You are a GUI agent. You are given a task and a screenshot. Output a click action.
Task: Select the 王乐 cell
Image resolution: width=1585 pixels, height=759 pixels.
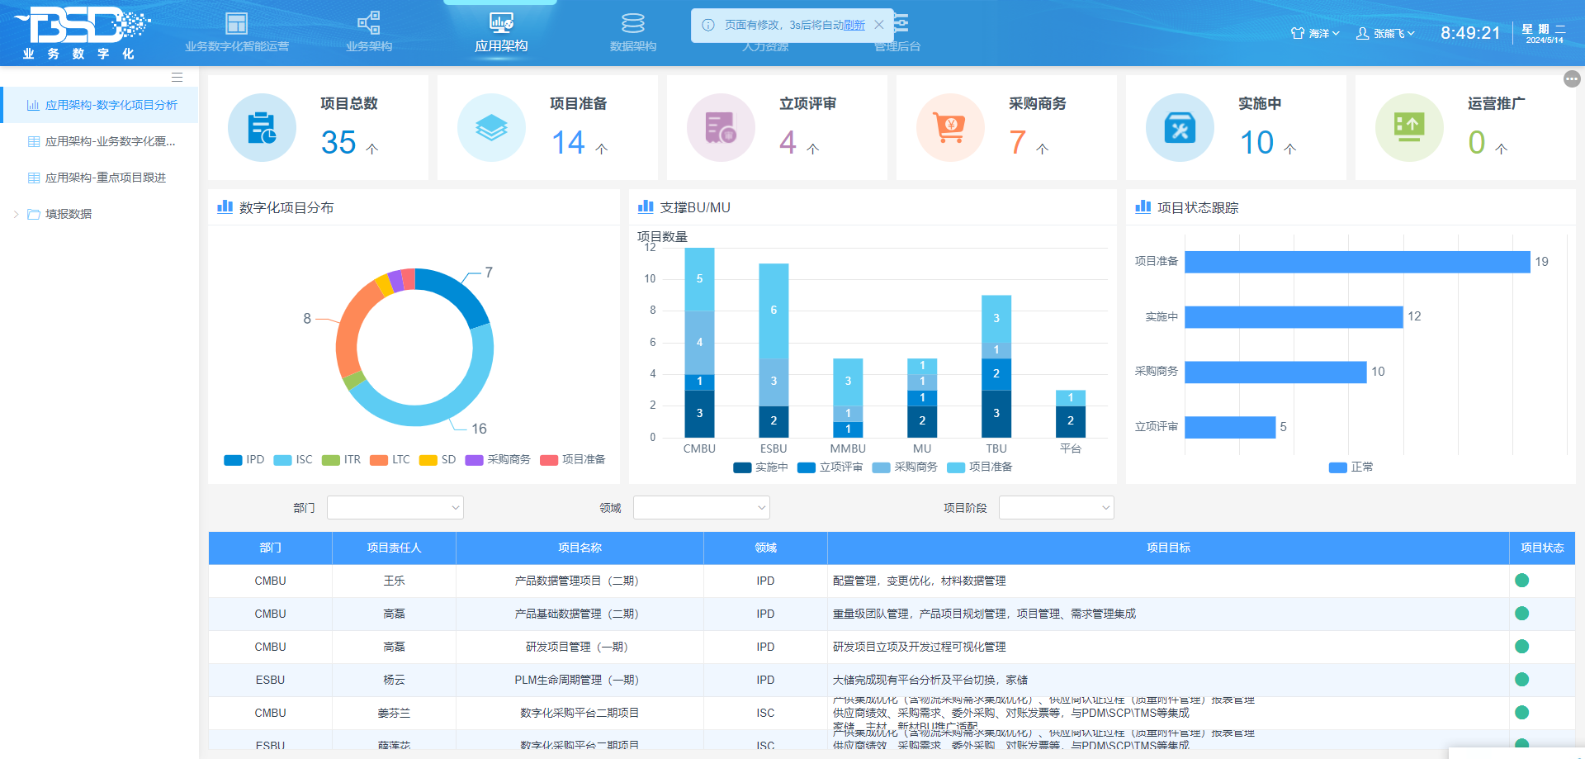[394, 581]
